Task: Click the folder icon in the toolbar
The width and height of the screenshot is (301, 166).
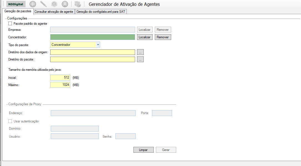Action: click(x=77, y=4)
